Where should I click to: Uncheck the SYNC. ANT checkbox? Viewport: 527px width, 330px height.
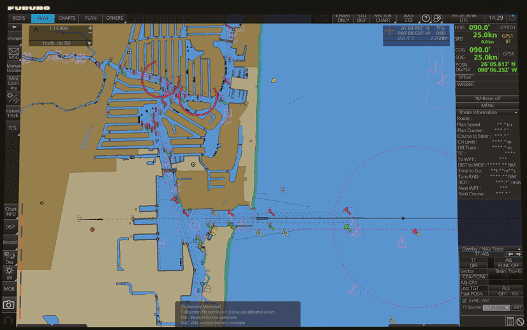coord(464,301)
